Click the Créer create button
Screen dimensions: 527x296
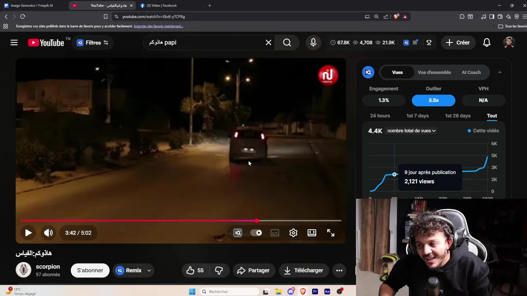tap(458, 42)
